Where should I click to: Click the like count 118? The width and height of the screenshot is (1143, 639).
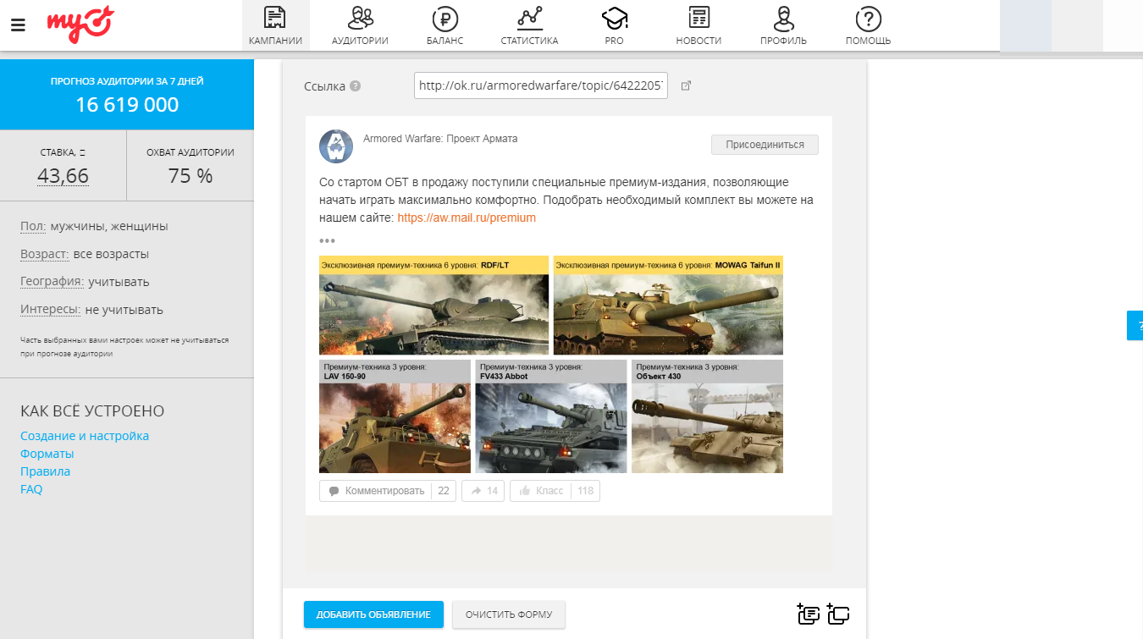coord(585,491)
